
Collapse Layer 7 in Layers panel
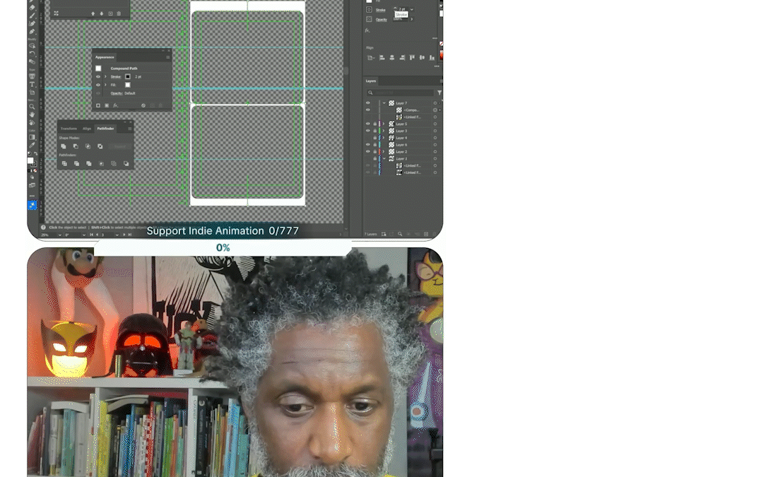coord(384,102)
